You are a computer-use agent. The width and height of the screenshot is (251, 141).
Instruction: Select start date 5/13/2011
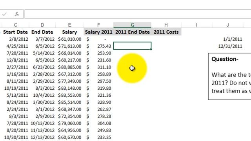click(15, 95)
